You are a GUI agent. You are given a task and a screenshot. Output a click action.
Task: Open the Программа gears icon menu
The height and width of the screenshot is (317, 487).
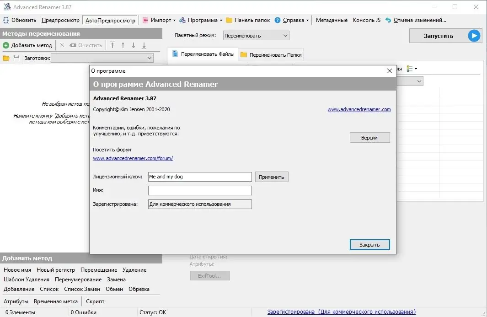182,20
